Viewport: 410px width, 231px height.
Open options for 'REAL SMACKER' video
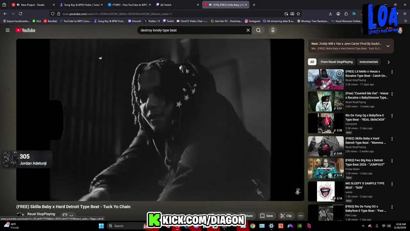392,116
